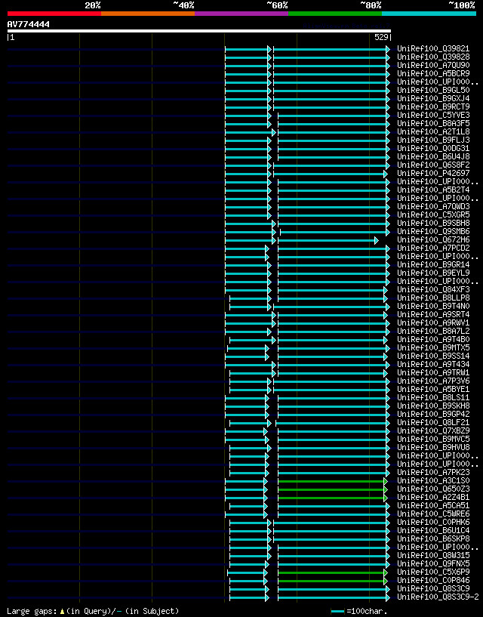The image size is (483, 617).
Task: Select hit label UniRef100_B9MTX5
Action: pyautogui.click(x=433, y=347)
